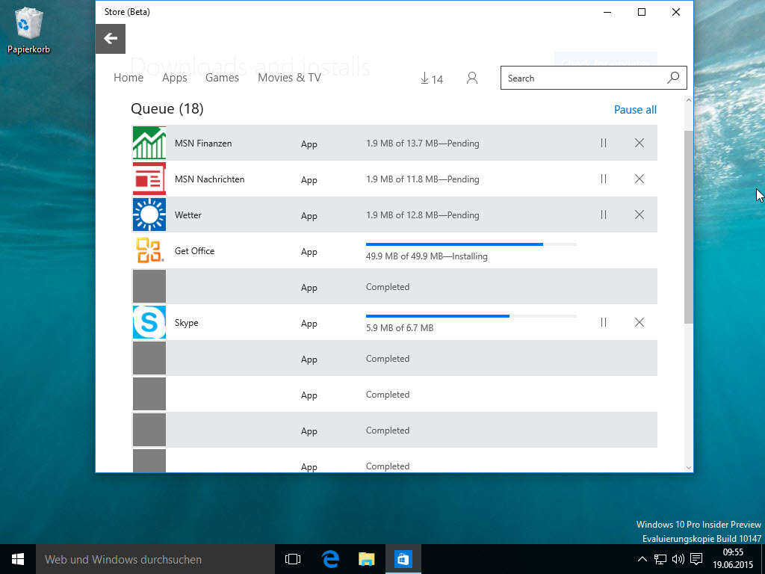The width and height of the screenshot is (765, 574).
Task: Launch Microsoft Edge from taskbar
Action: [330, 559]
